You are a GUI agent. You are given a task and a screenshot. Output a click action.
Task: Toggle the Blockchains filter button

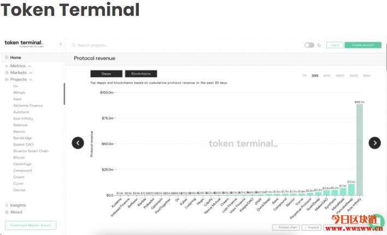[141, 74]
